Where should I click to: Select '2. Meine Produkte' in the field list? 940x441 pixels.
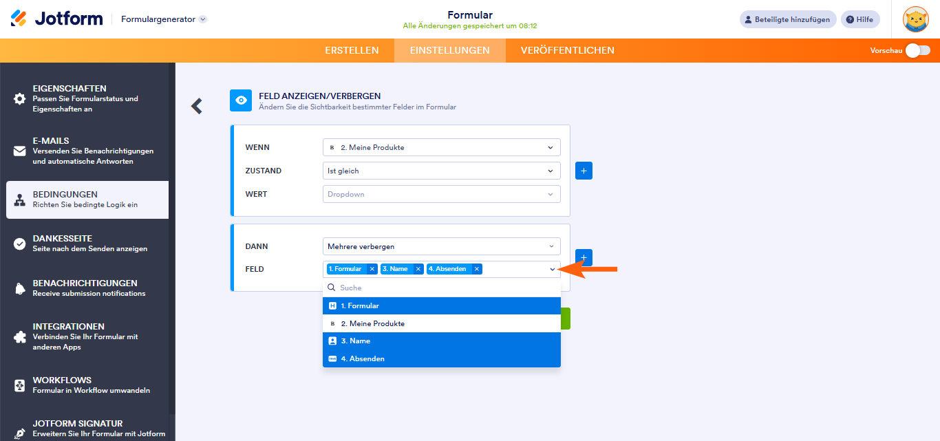coord(441,323)
